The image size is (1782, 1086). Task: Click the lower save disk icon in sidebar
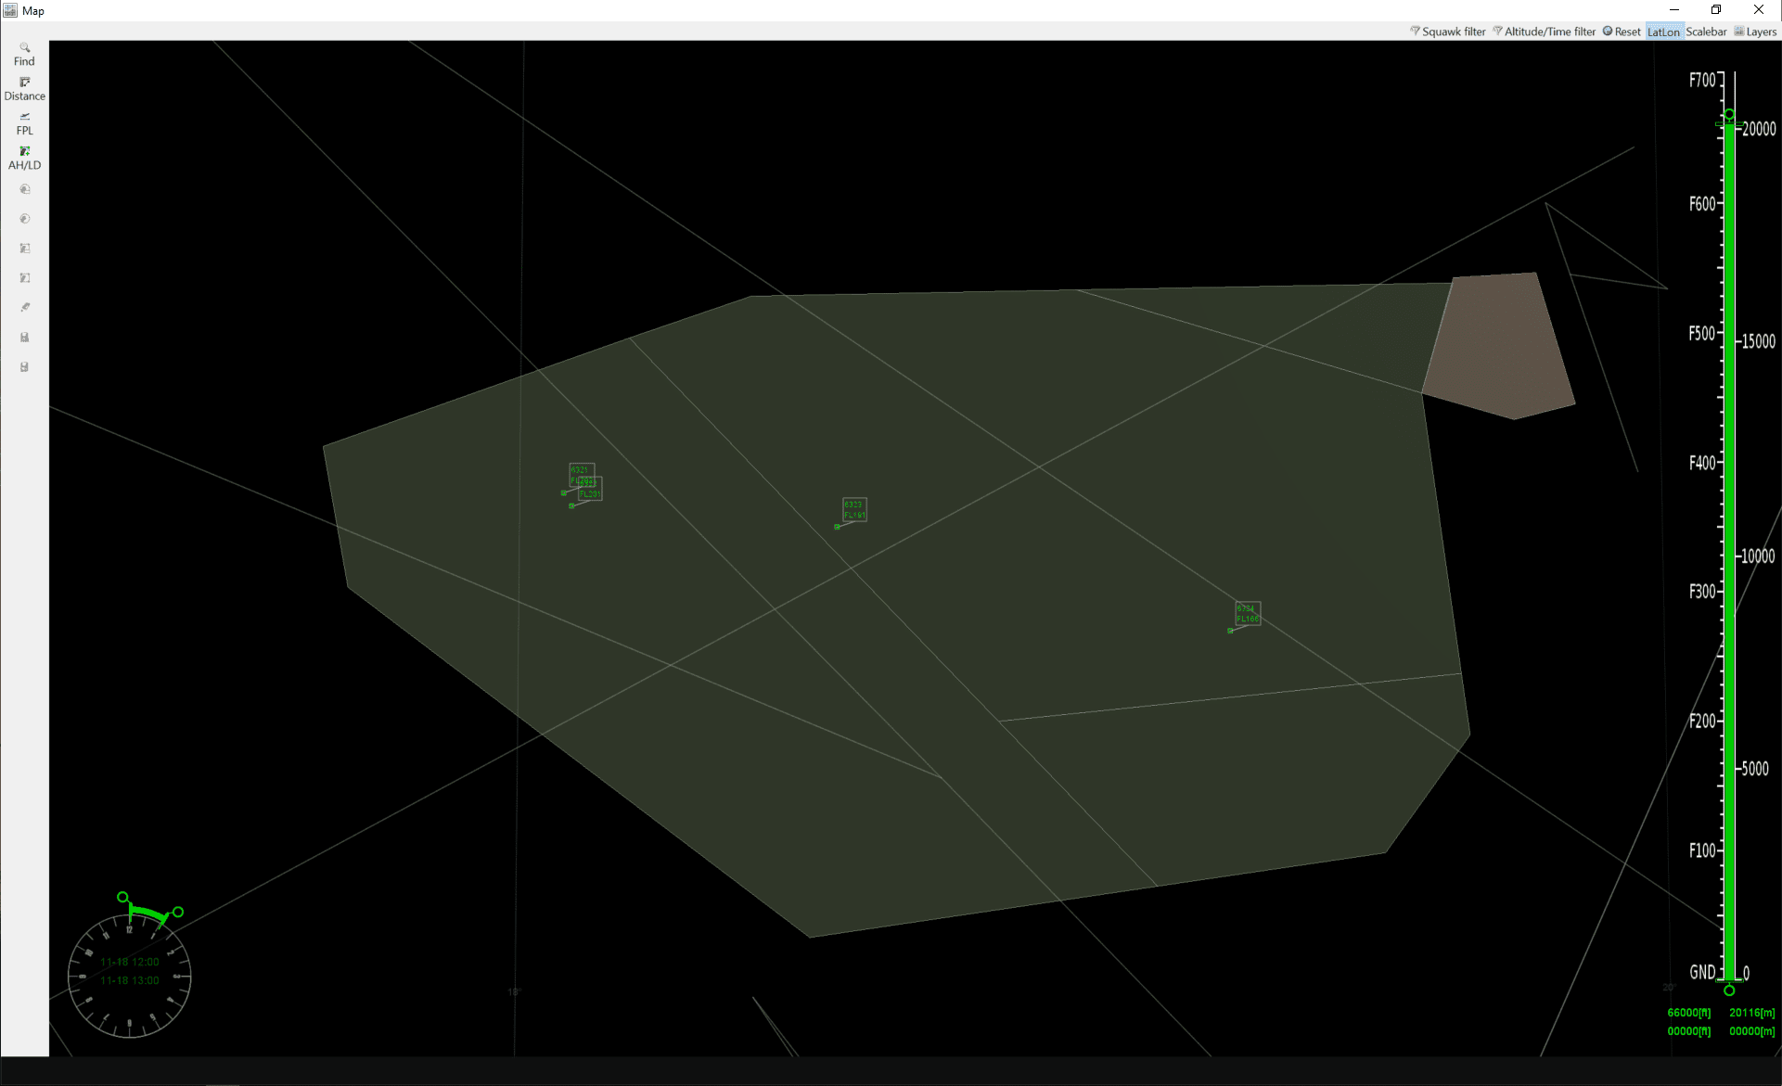pos(25,367)
